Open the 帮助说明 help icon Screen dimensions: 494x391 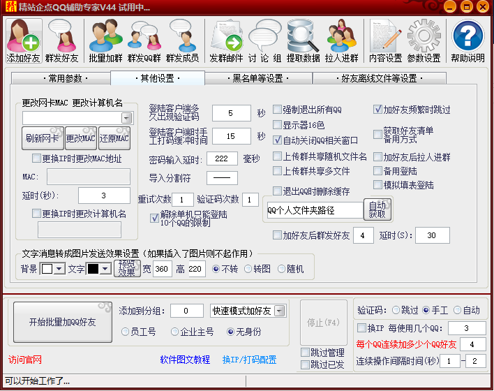click(468, 40)
